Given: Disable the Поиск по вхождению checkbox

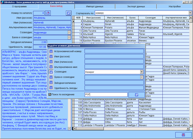Looking at the screenshot, I should (50, 95).
